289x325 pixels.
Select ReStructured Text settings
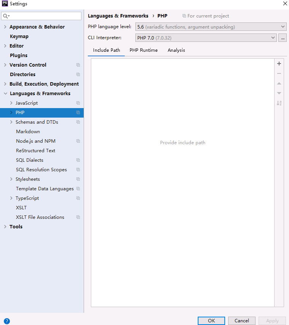click(35, 151)
